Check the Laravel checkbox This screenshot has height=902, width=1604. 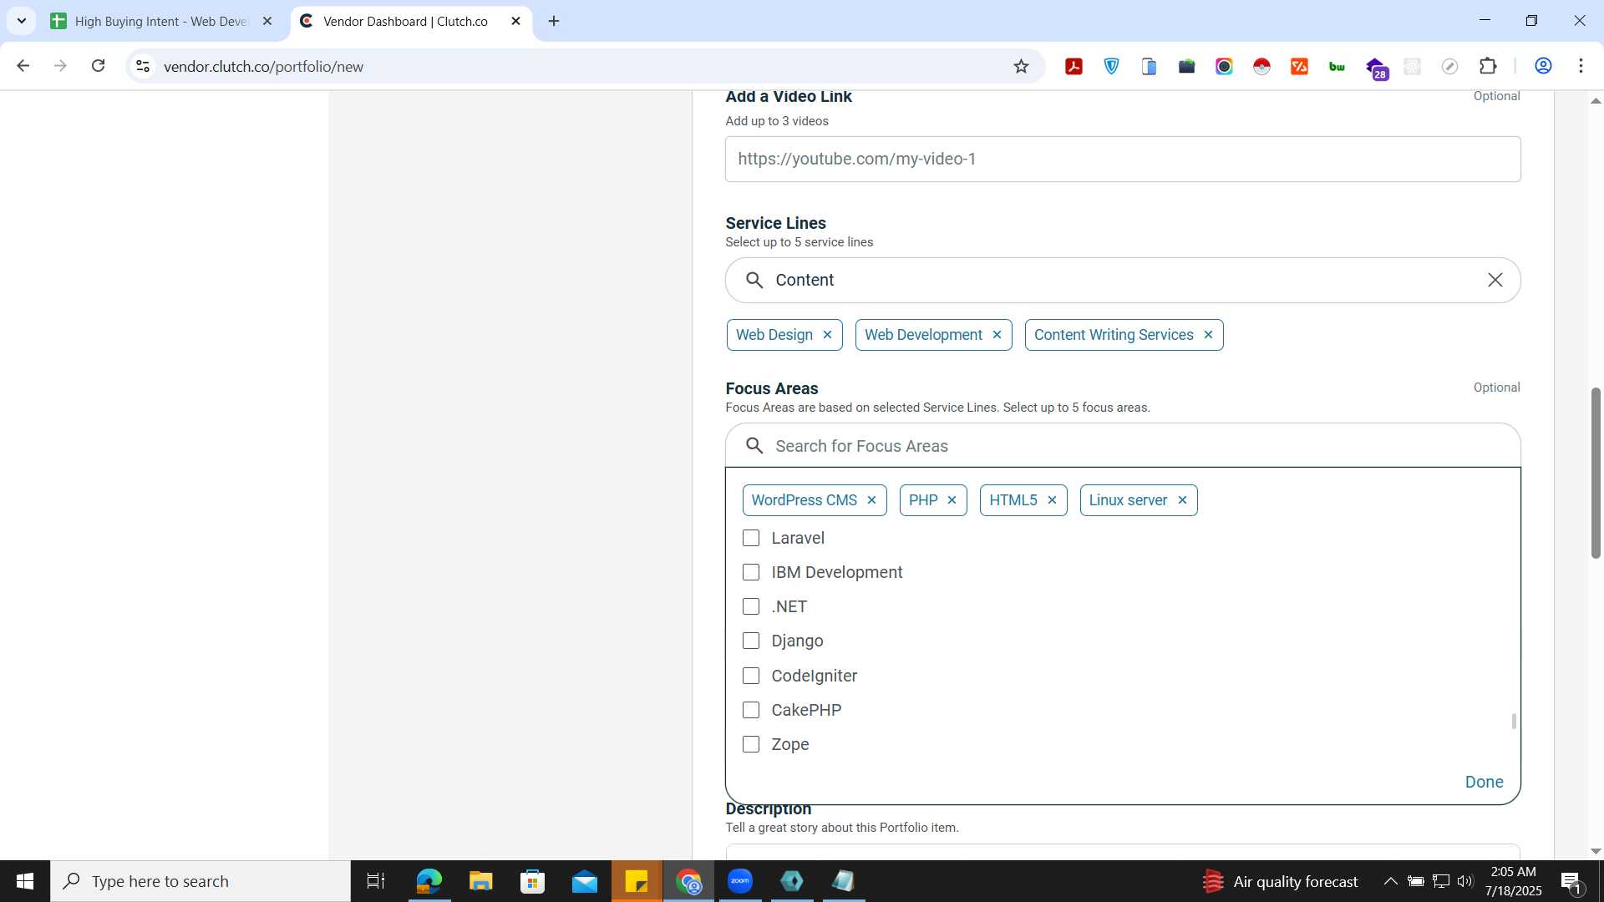pyautogui.click(x=751, y=539)
